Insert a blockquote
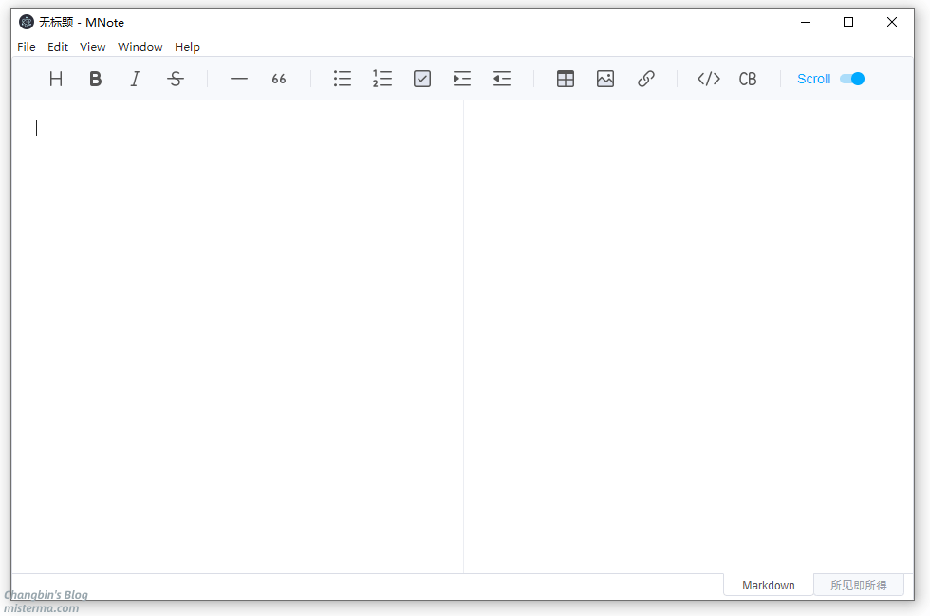This screenshot has height=616, width=930. click(x=279, y=79)
